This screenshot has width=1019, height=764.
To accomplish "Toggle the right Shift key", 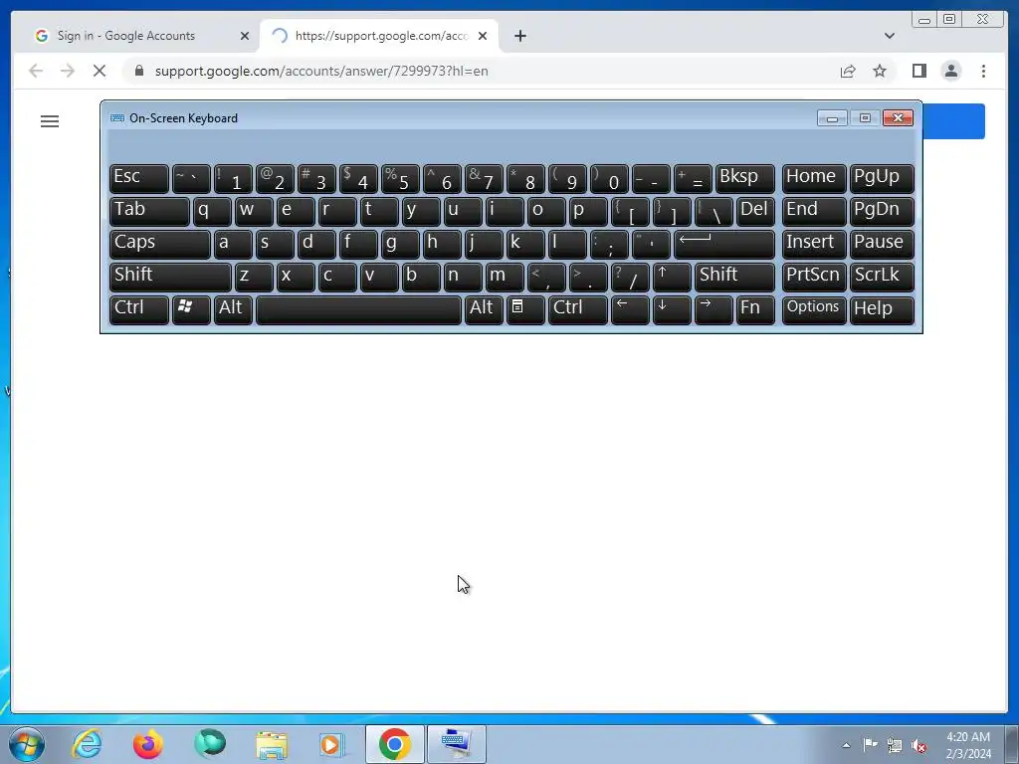I will pyautogui.click(x=734, y=277).
